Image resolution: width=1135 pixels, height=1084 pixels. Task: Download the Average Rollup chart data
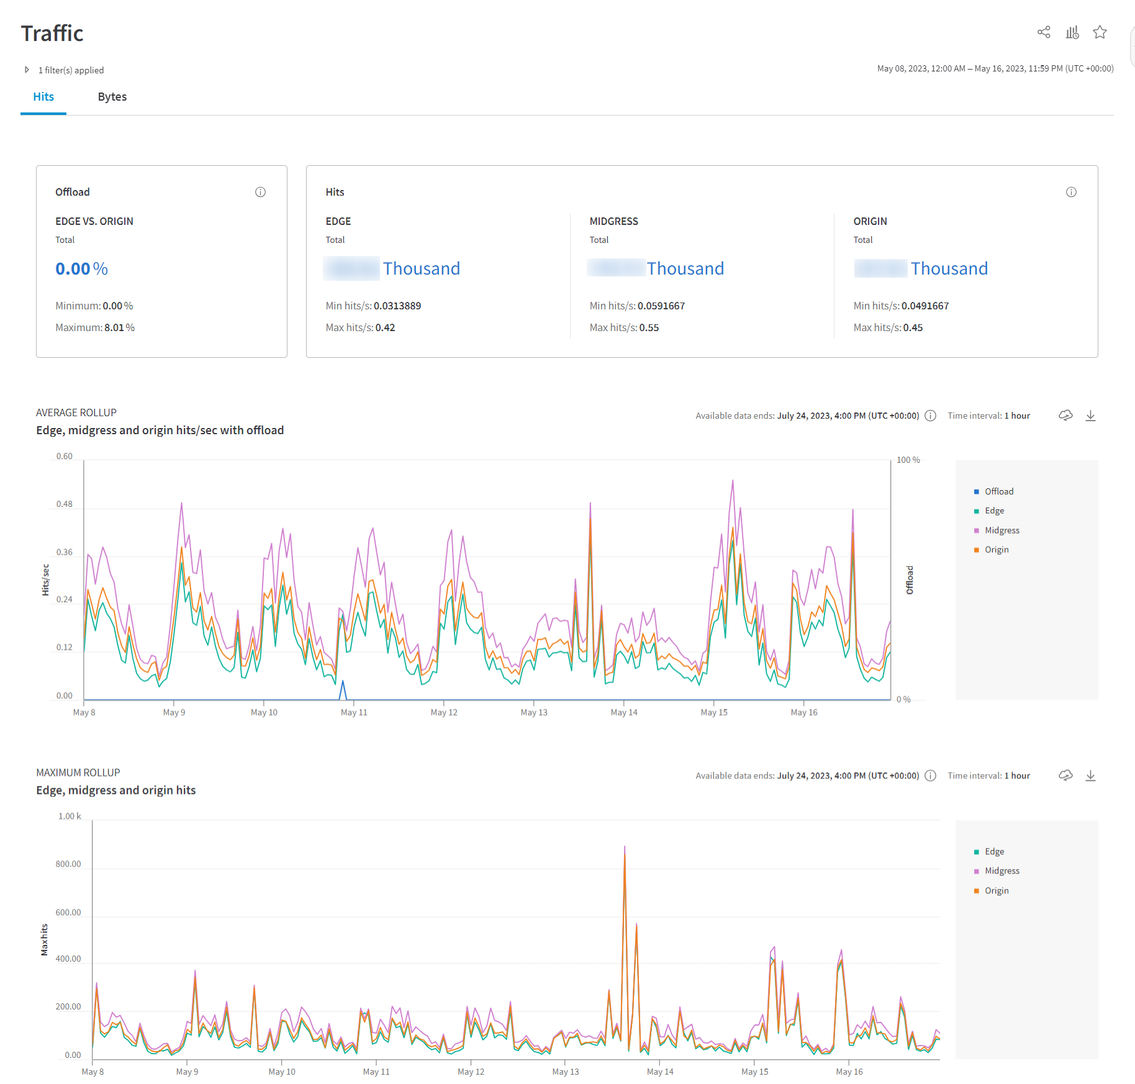click(x=1090, y=416)
